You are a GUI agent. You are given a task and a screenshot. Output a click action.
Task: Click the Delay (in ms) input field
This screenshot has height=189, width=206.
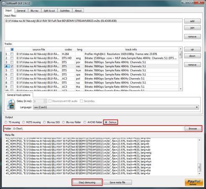click(x=39, y=101)
